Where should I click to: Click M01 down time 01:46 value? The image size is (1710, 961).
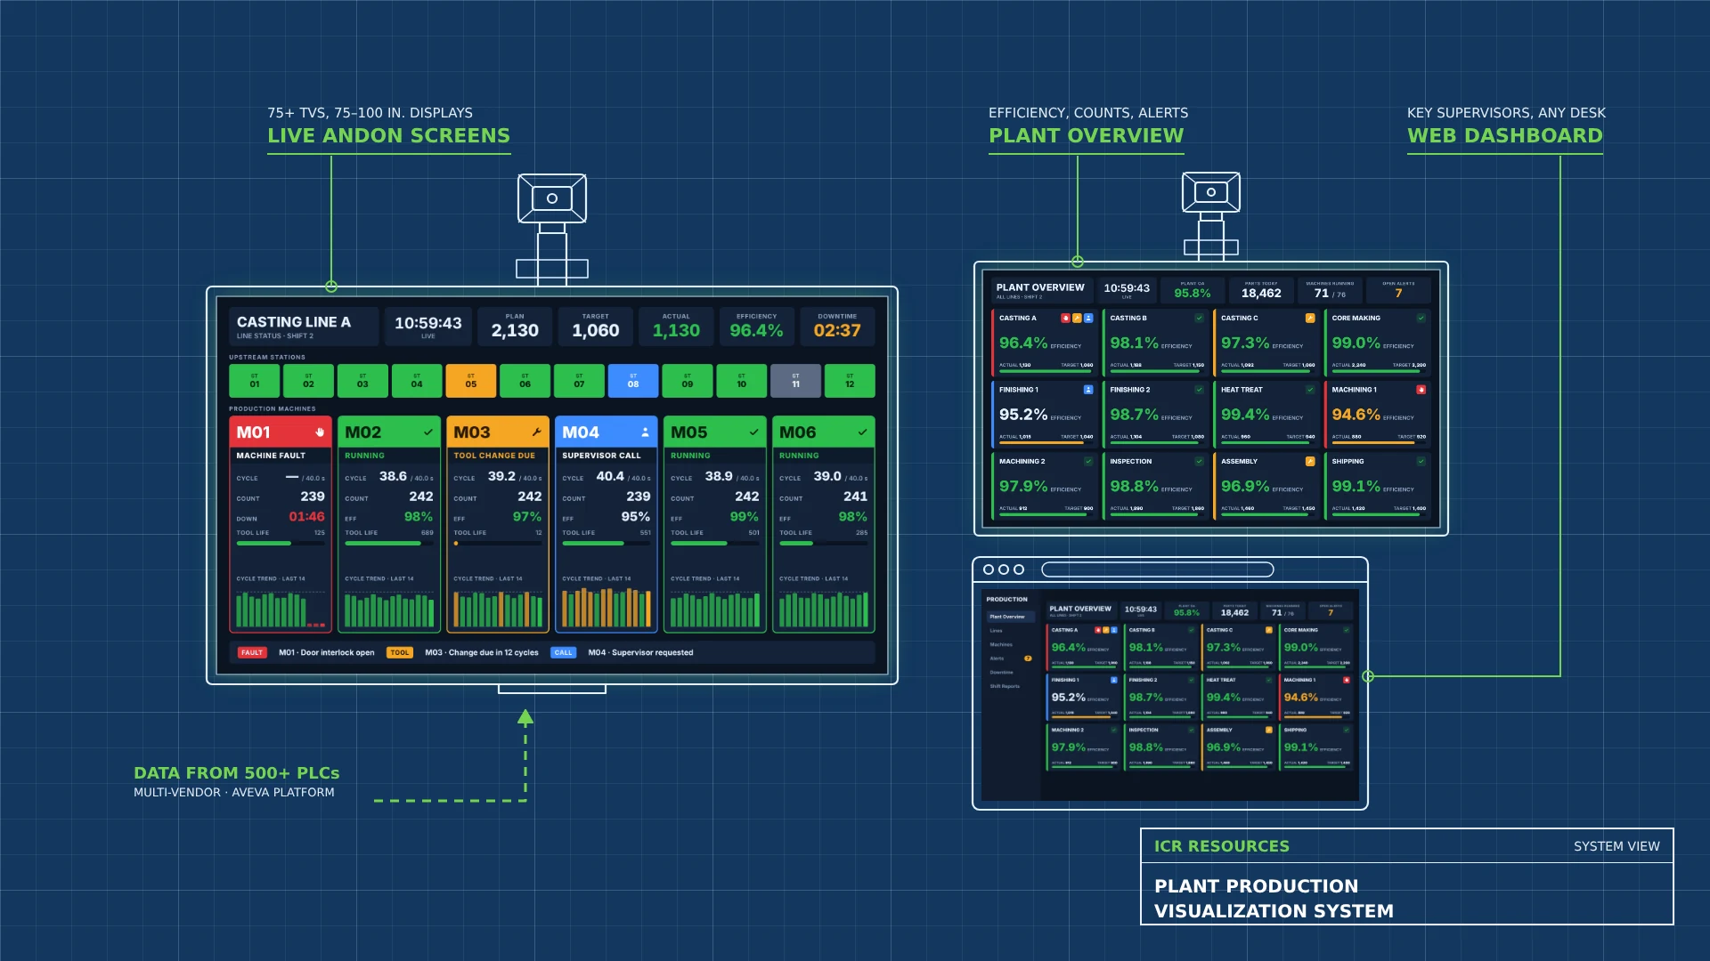pyautogui.click(x=306, y=516)
